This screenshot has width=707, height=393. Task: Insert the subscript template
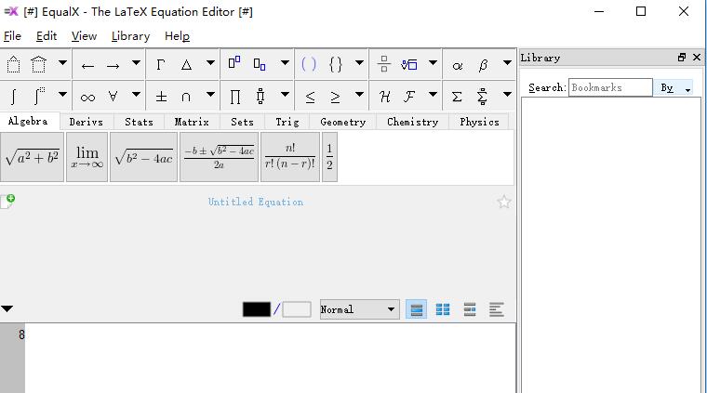(x=260, y=65)
